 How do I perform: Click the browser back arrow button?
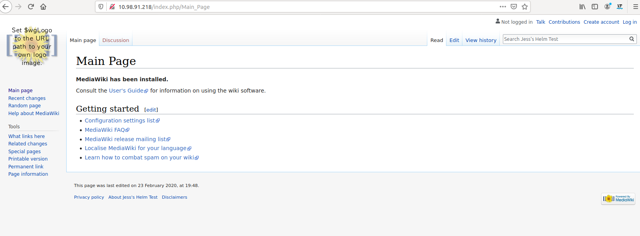[5, 7]
